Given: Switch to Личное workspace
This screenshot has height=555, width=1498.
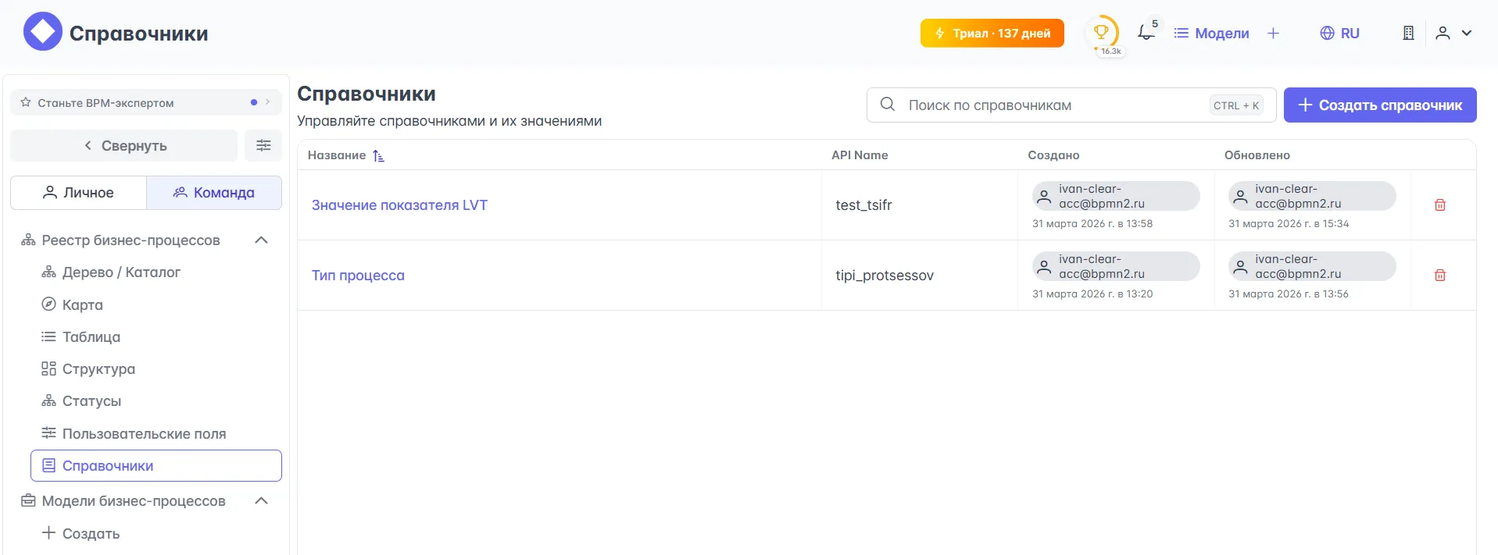Looking at the screenshot, I should (78, 193).
